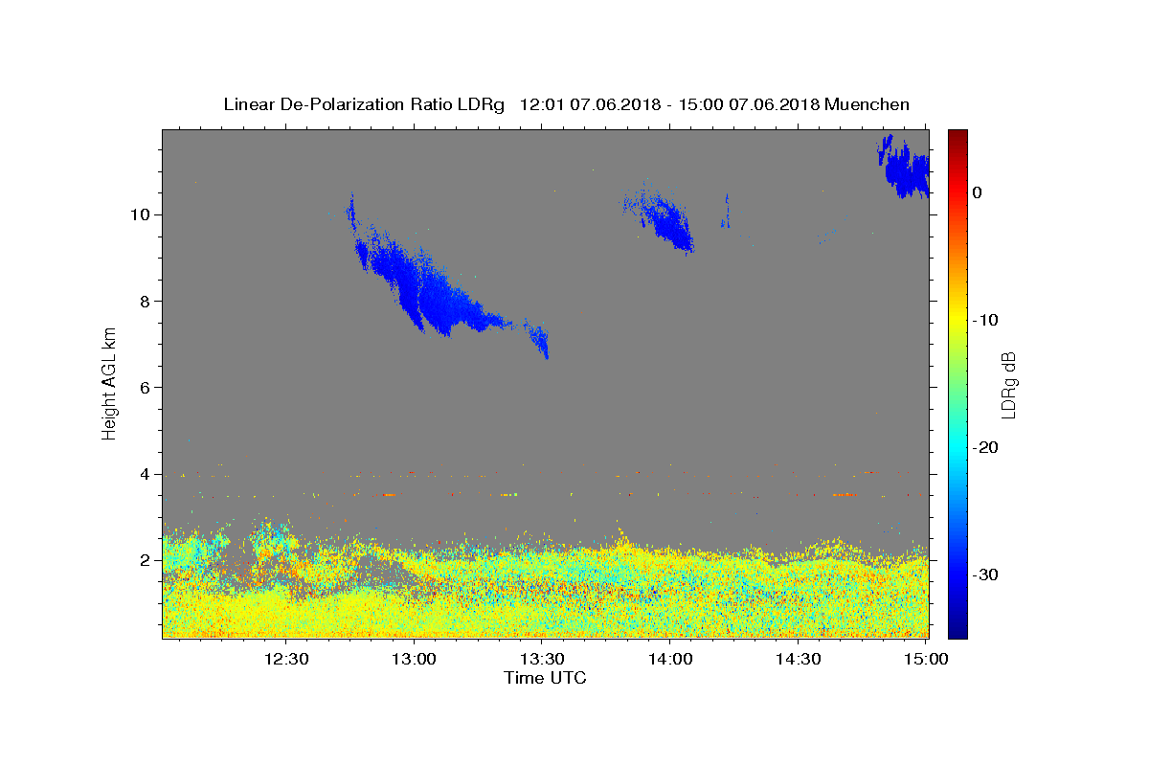Click the colorbar tick label "-10"

tap(986, 320)
